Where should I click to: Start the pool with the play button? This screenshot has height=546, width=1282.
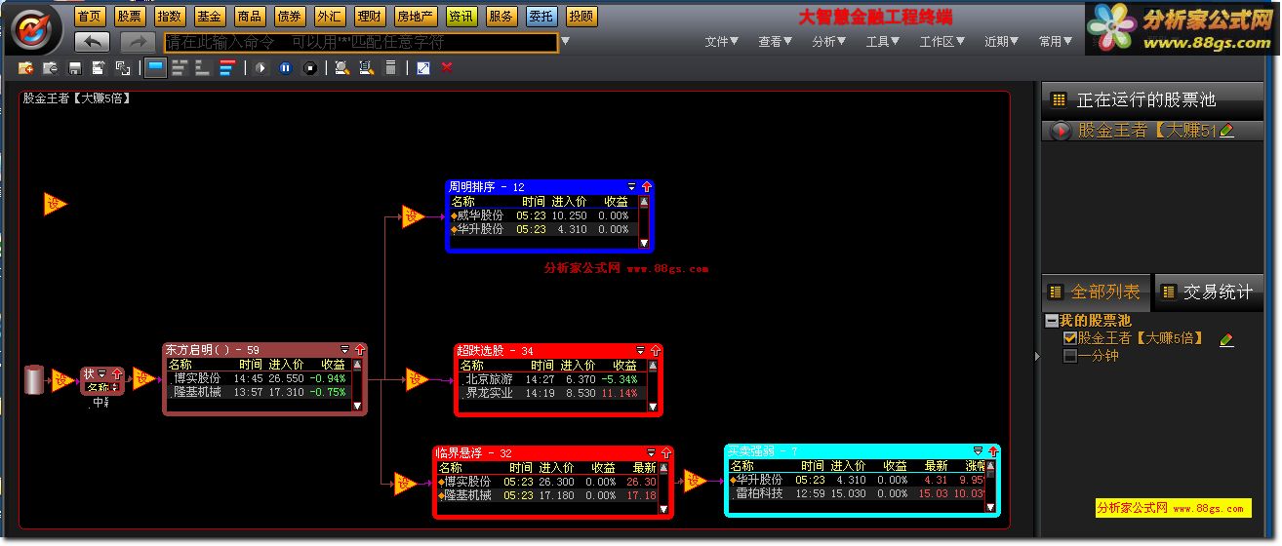[261, 68]
